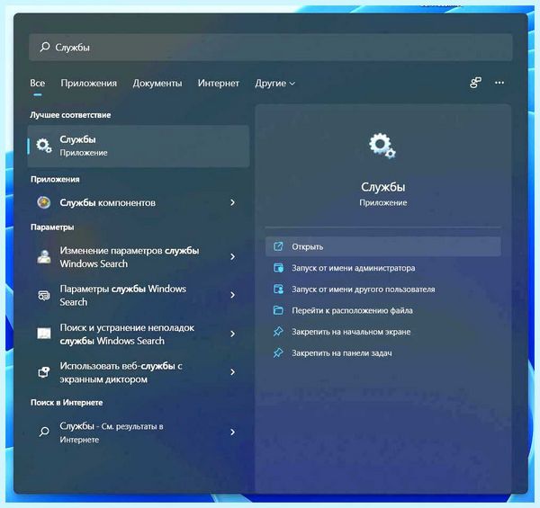The image size is (540, 508).
Task: Open the three-dots more options menu
Action: pyautogui.click(x=499, y=83)
